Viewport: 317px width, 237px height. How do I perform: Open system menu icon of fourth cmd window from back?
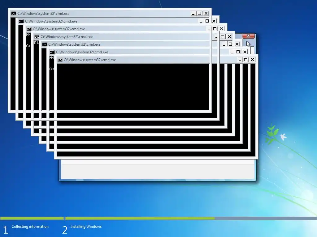(x=37, y=37)
